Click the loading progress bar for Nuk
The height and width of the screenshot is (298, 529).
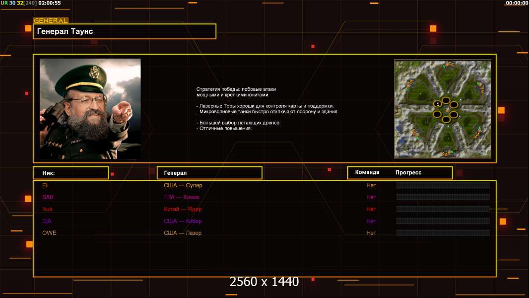pyautogui.click(x=443, y=209)
